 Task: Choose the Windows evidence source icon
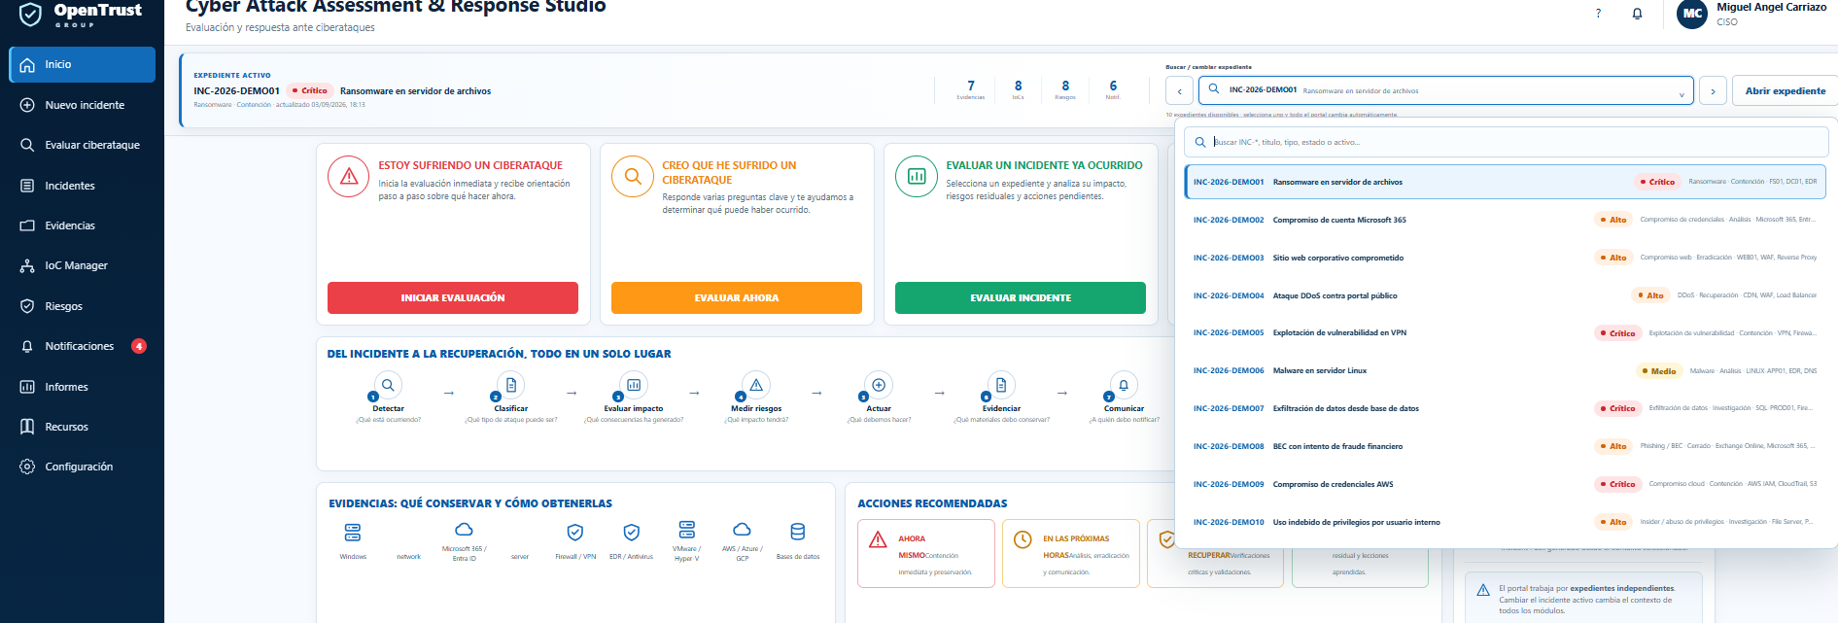click(353, 532)
